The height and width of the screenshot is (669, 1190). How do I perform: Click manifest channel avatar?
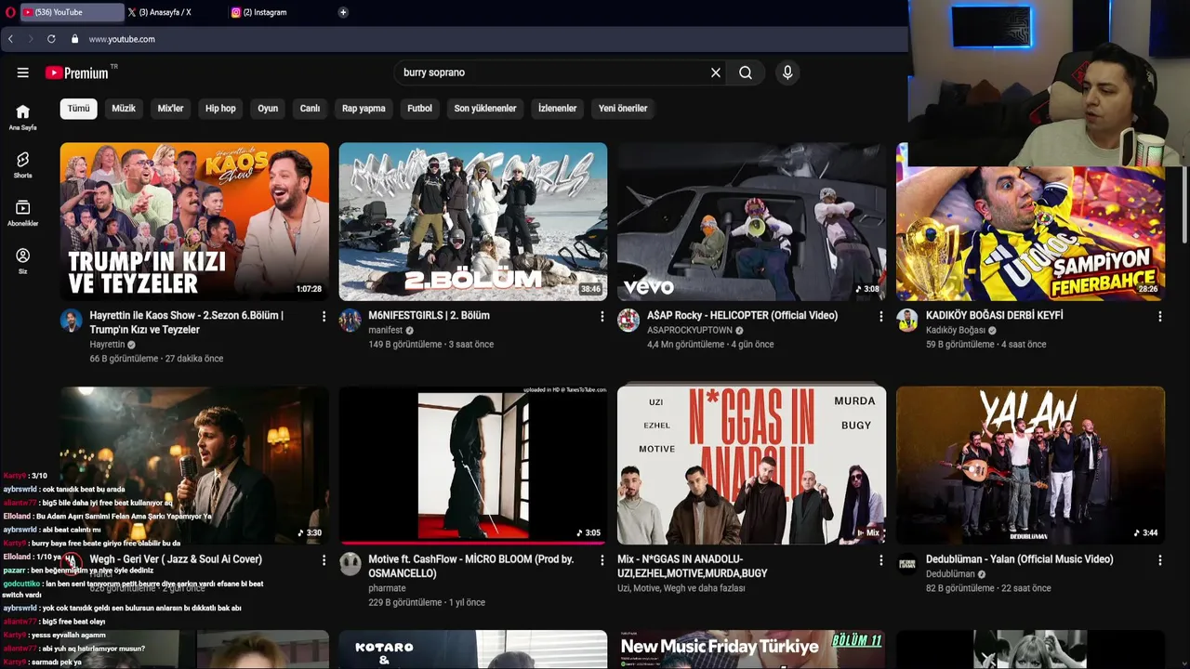(x=350, y=321)
